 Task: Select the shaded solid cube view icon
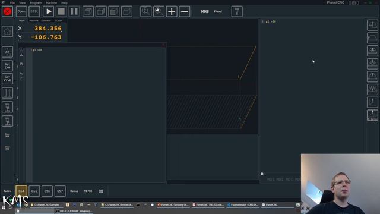pyautogui.click(x=113, y=11)
